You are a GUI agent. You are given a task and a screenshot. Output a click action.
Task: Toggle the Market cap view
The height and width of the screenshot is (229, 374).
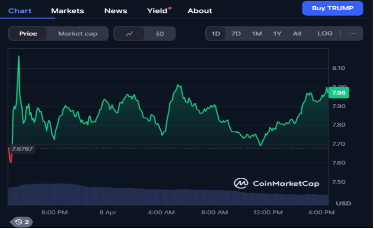[x=78, y=34]
